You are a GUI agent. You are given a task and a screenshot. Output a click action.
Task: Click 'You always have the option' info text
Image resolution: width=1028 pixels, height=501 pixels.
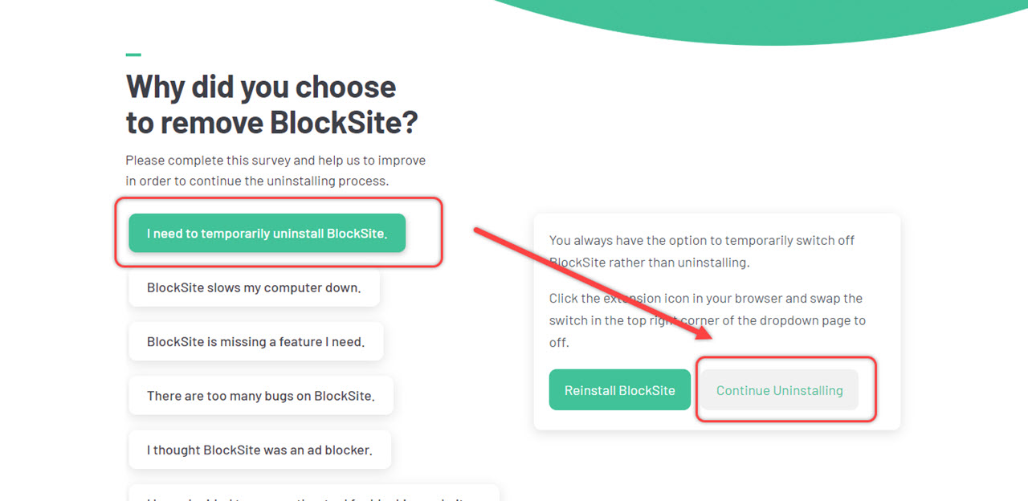tap(702, 240)
